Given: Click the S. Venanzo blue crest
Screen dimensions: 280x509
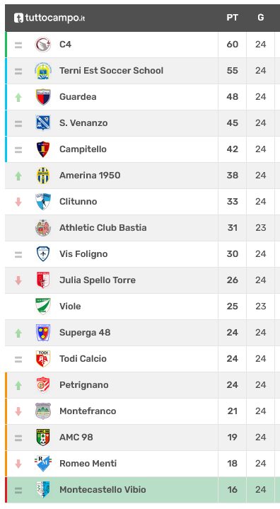Looking at the screenshot, I should pos(43,123).
